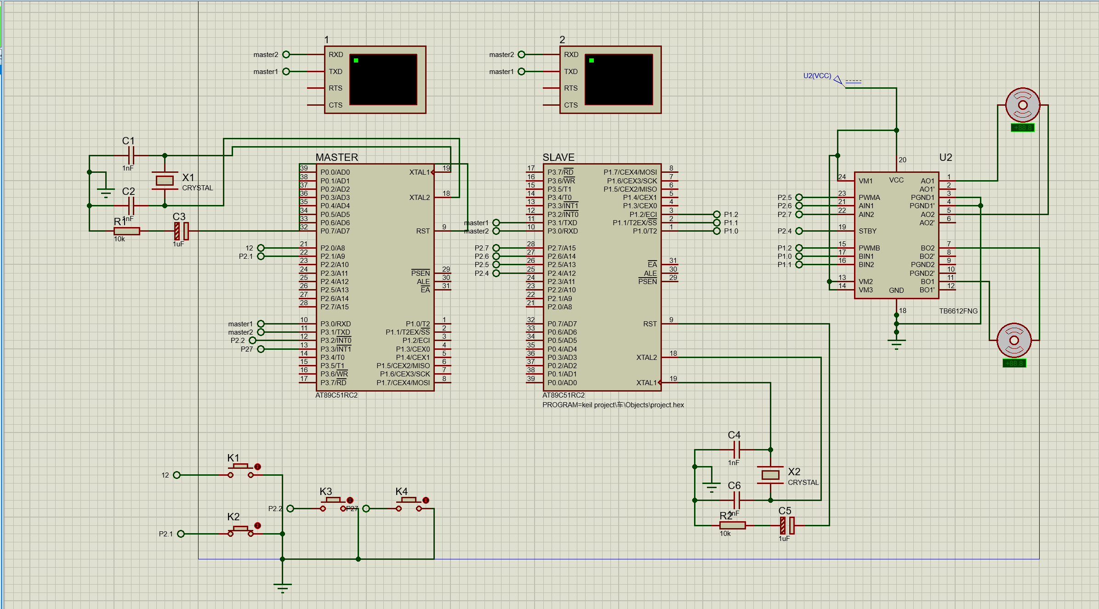1099x609 pixels.
Task: Select the ground symbol below button K2 wiring
Action: 282,586
